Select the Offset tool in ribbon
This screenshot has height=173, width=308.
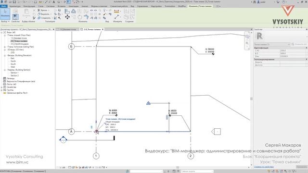point(74,11)
